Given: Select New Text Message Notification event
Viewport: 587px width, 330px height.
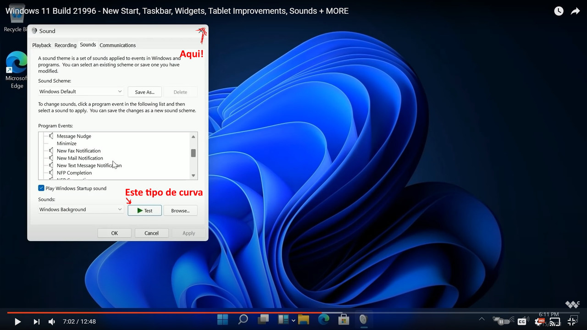Looking at the screenshot, I should pyautogui.click(x=89, y=165).
